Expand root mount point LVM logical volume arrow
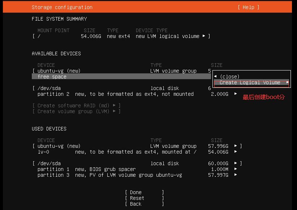 pyautogui.click(x=204, y=36)
